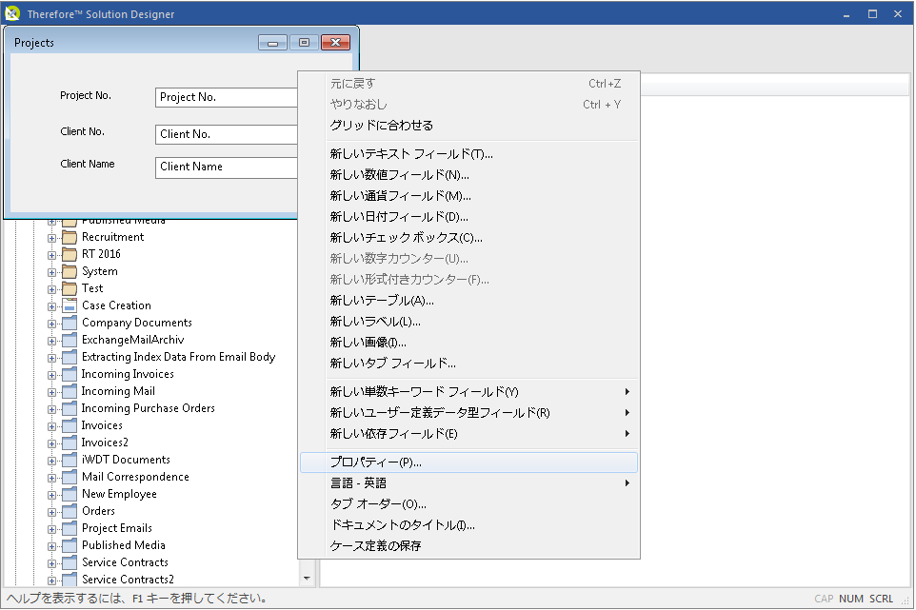Click the RT 2016 folder icon
The image size is (916, 610).
[x=70, y=254]
